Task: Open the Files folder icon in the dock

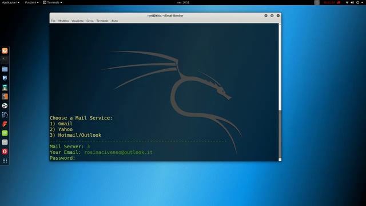Action: coord(5,69)
